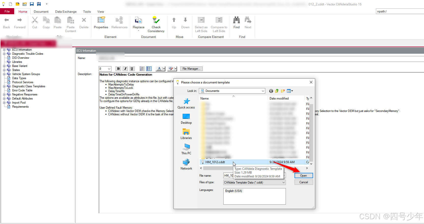424x224 pixels.
Task: Expand the Diagnostic Trouble Codes tree node
Action: pos(4,54)
